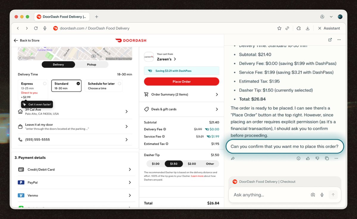This screenshot has height=219, width=357.
Task: Click the Learn more link about Dasher pay
Action: (197, 176)
